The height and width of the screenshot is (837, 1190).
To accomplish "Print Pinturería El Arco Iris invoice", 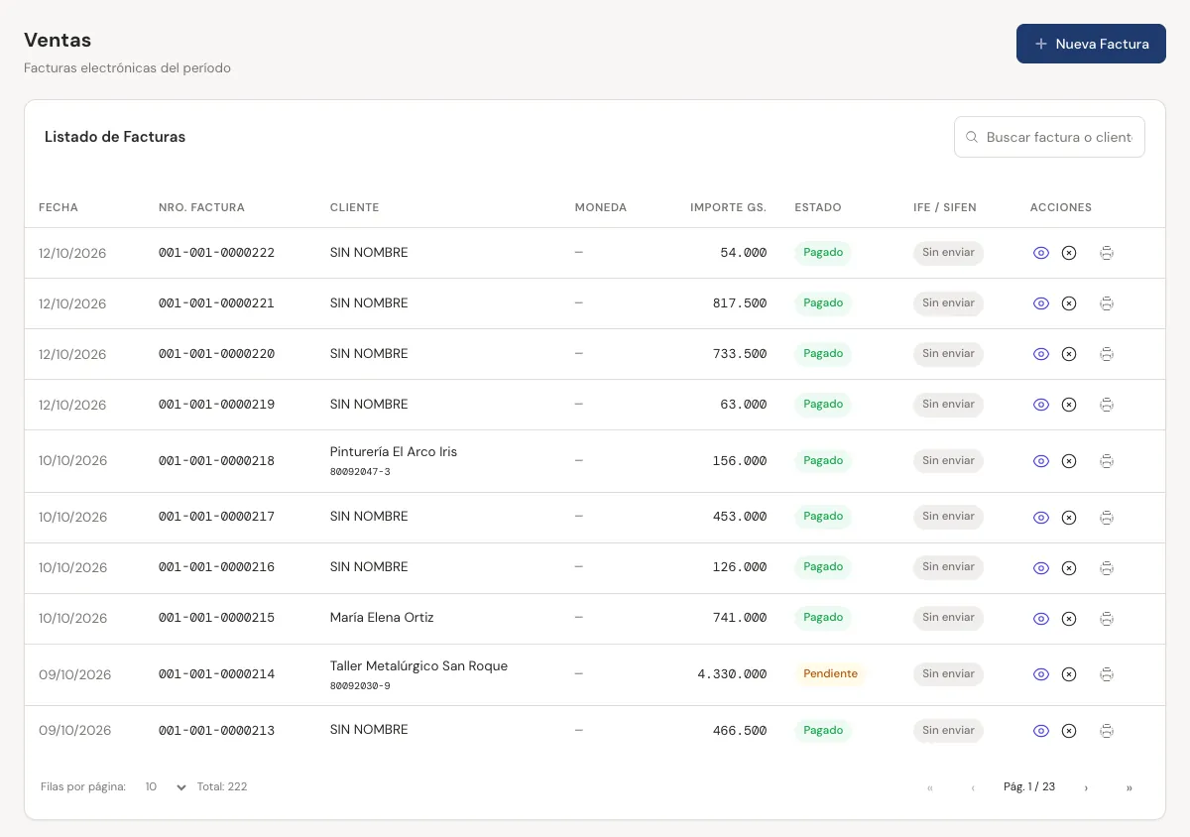I will [1107, 461].
